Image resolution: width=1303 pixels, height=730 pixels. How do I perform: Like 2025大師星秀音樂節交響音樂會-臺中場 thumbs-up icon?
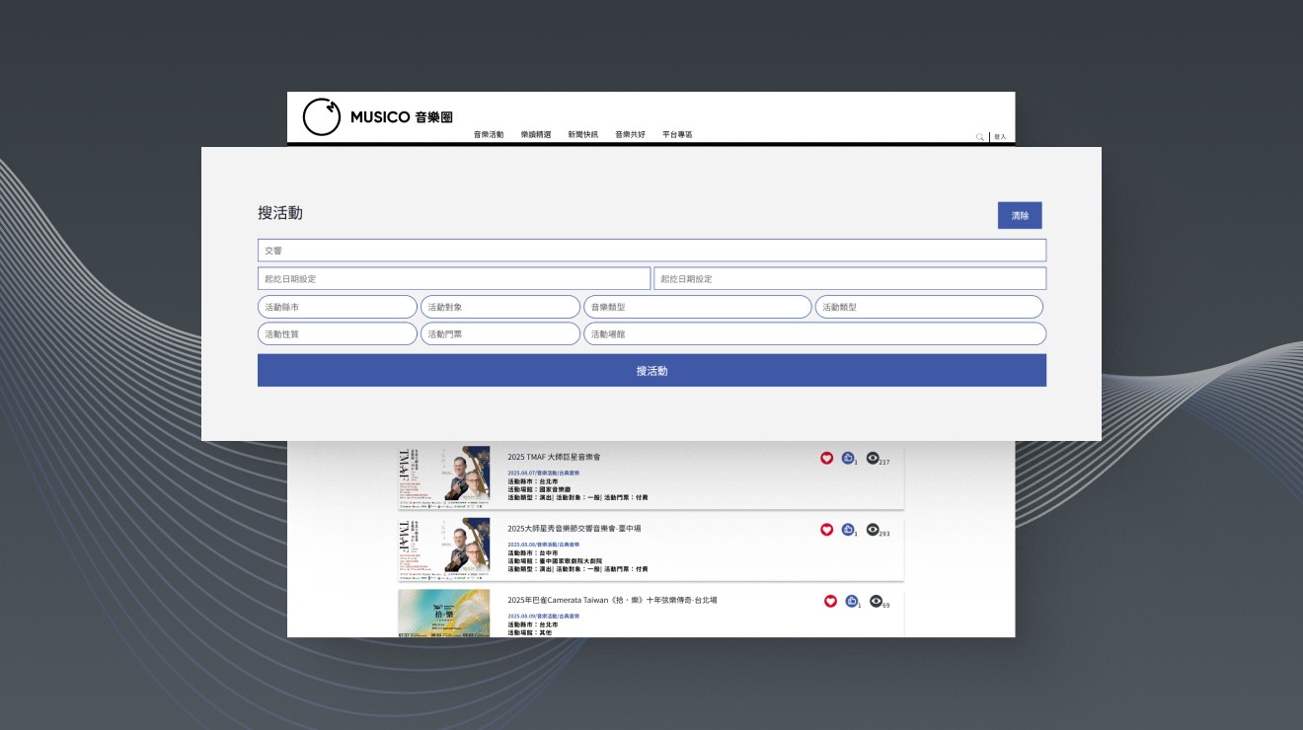pos(848,529)
